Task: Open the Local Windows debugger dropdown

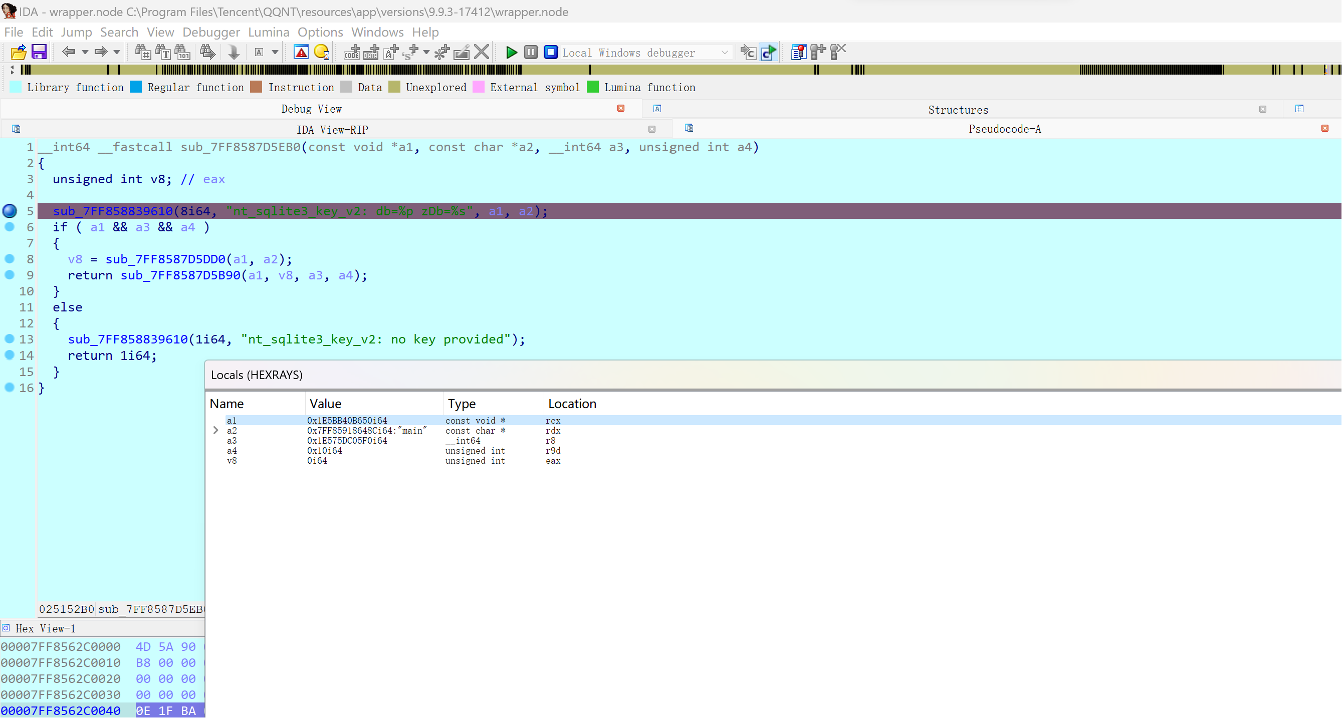Action: [724, 53]
